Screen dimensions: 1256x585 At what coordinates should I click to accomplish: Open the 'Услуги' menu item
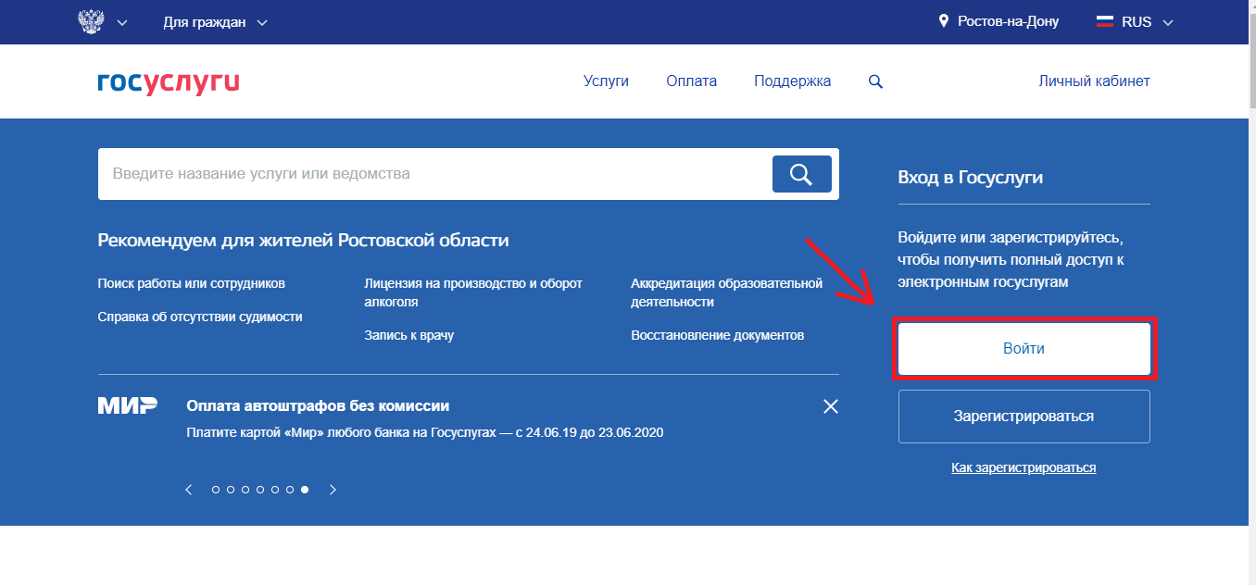coord(606,81)
